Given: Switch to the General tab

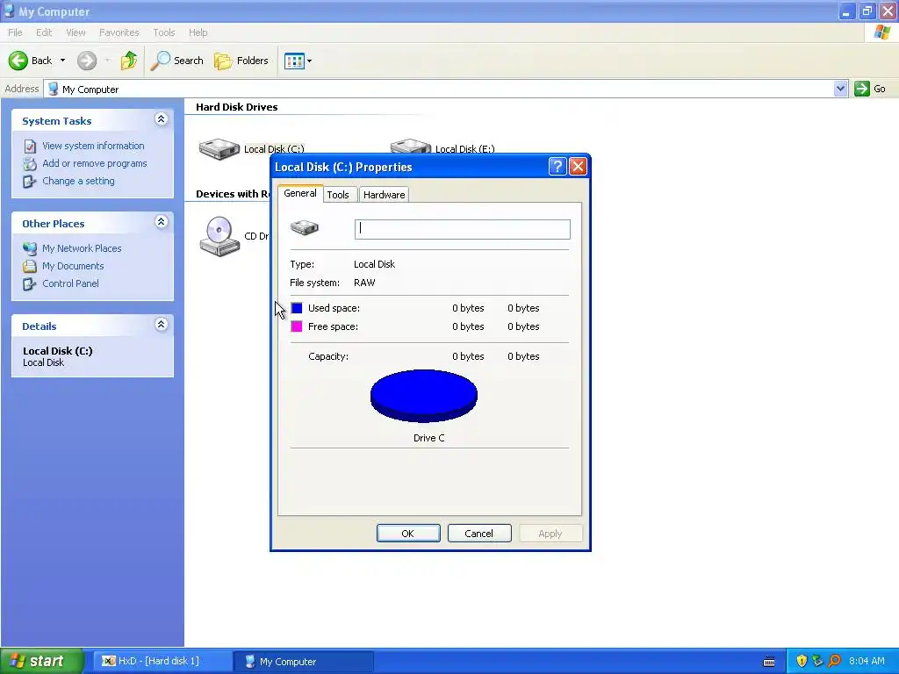Looking at the screenshot, I should [300, 193].
